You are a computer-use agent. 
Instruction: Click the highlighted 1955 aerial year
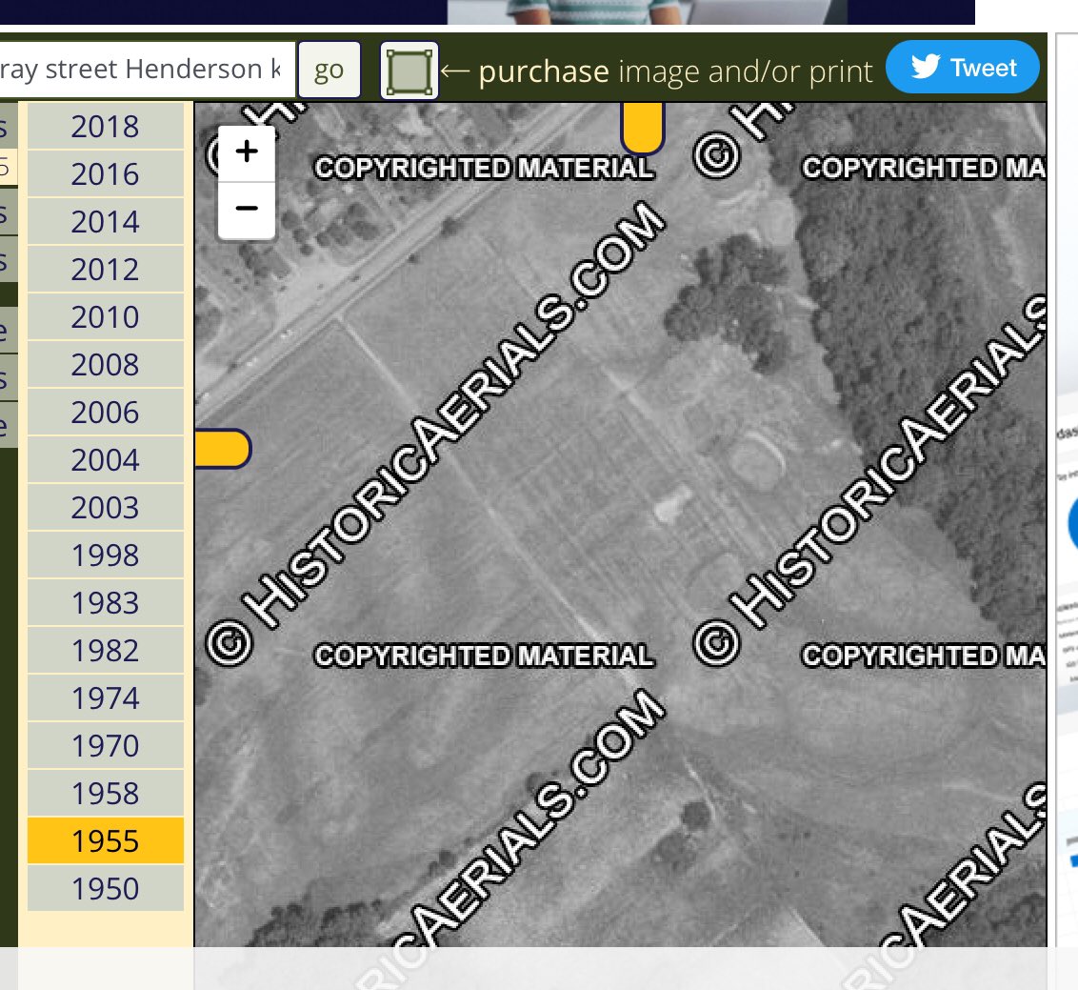point(105,840)
